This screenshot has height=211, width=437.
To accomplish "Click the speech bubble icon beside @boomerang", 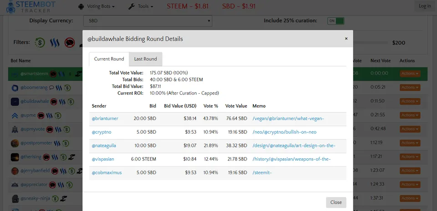I will pyautogui.click(x=51, y=88).
